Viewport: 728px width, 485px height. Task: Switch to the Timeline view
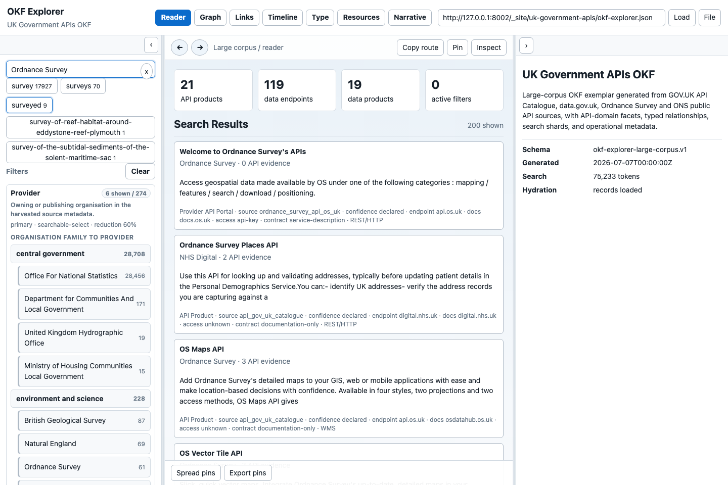pyautogui.click(x=283, y=17)
